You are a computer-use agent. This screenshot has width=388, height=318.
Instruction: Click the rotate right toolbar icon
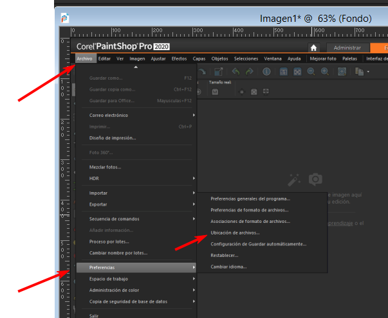pos(249,72)
